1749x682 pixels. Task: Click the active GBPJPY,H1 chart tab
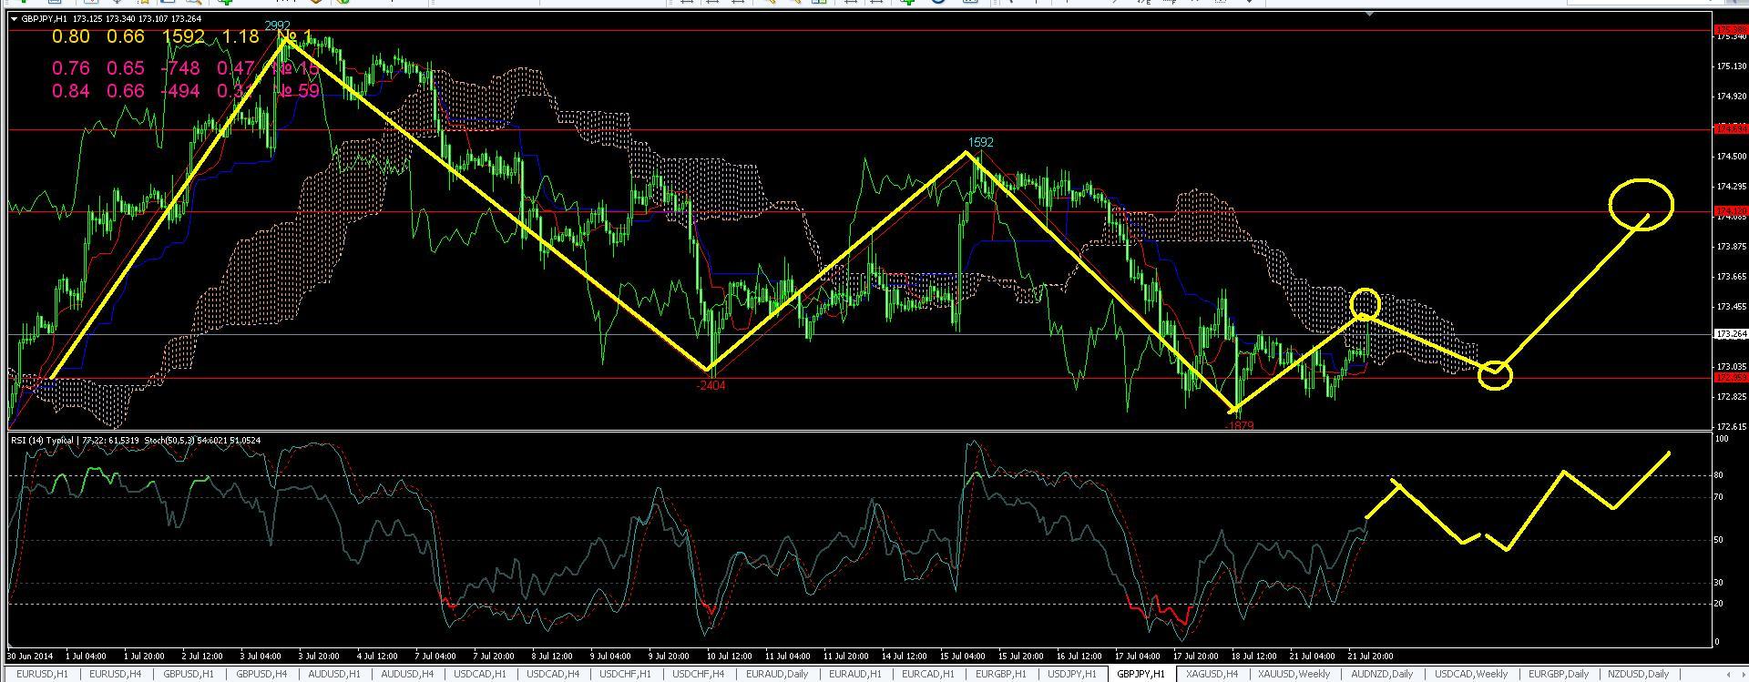tap(1140, 674)
